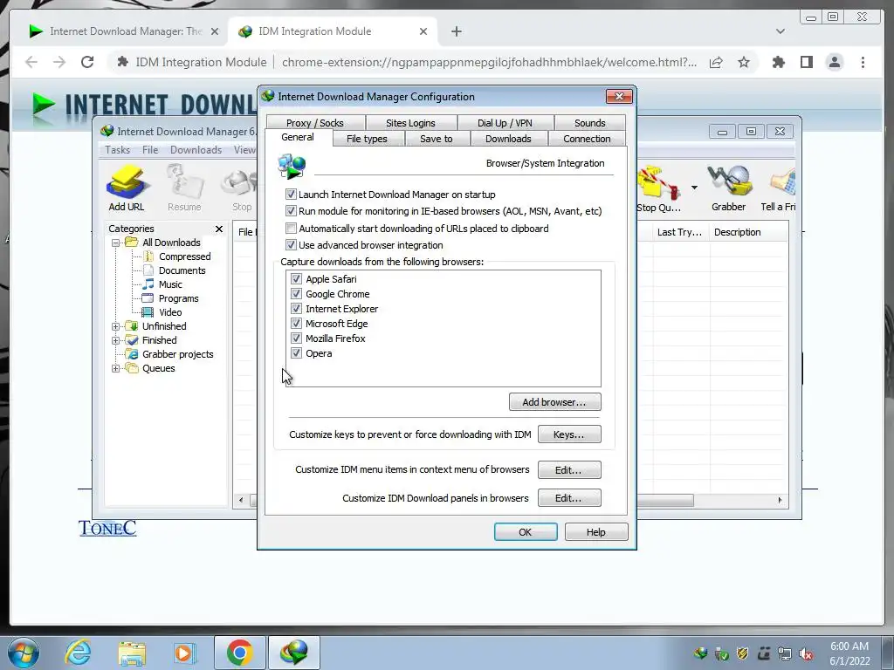This screenshot has height=670, width=894.
Task: Open the Tasks menu in IDM
Action: [x=118, y=150]
